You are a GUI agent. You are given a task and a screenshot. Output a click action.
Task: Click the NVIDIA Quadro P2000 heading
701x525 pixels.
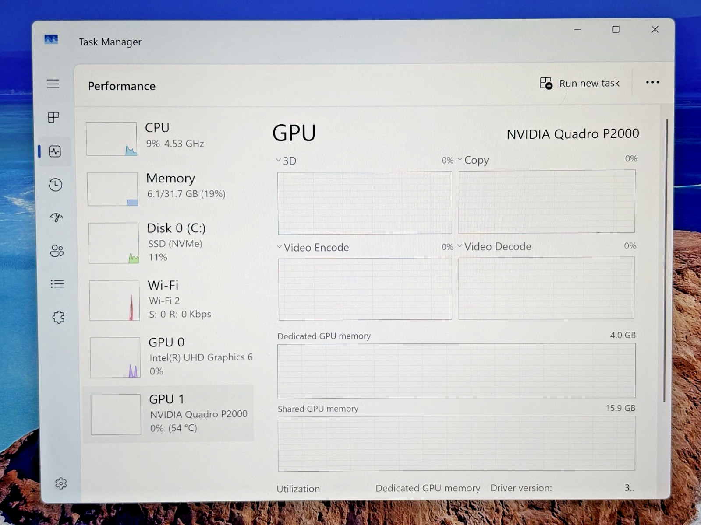click(x=573, y=133)
